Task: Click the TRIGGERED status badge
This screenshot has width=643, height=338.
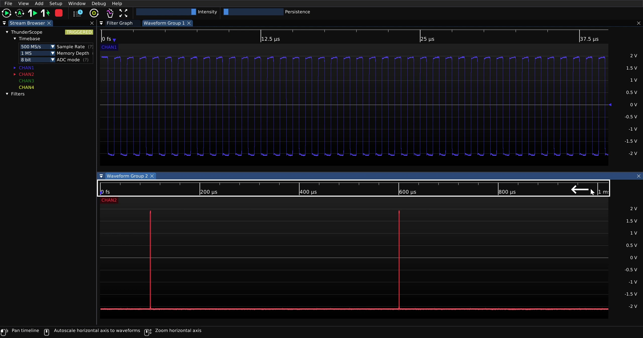Action: click(79, 32)
